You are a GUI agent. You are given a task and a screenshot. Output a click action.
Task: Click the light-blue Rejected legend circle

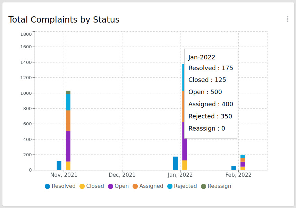coord(170,186)
